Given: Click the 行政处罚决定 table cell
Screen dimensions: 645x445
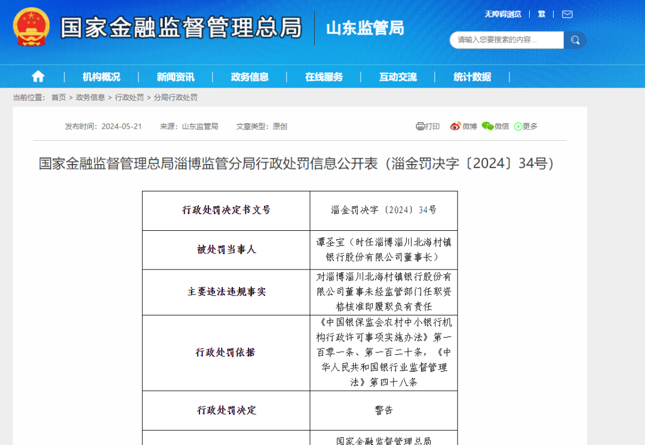Looking at the screenshot, I should coord(226,410).
